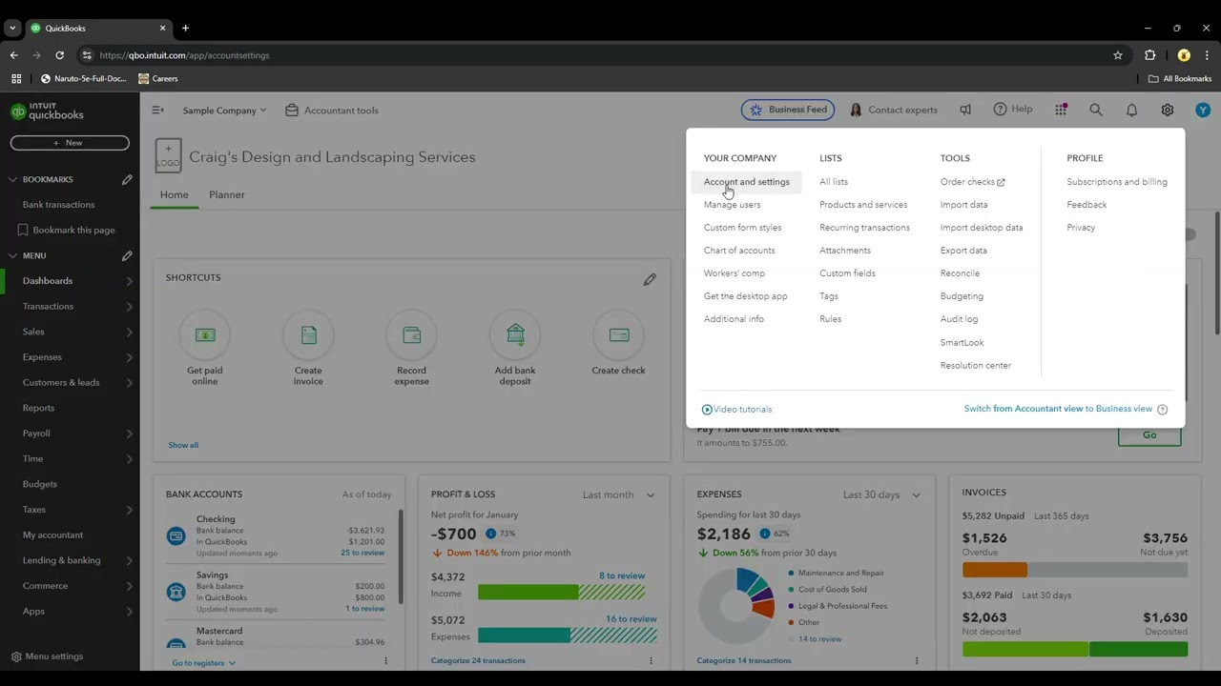Viewport: 1221px width, 686px height.
Task: Click the Help button
Action: click(x=1013, y=110)
